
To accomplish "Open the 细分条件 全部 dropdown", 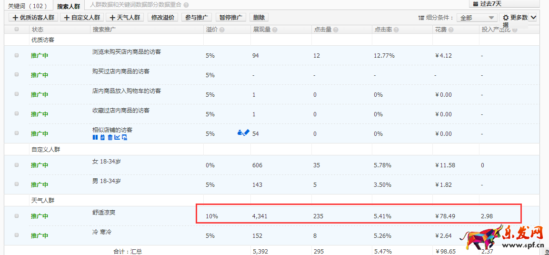I will pyautogui.click(x=477, y=18).
